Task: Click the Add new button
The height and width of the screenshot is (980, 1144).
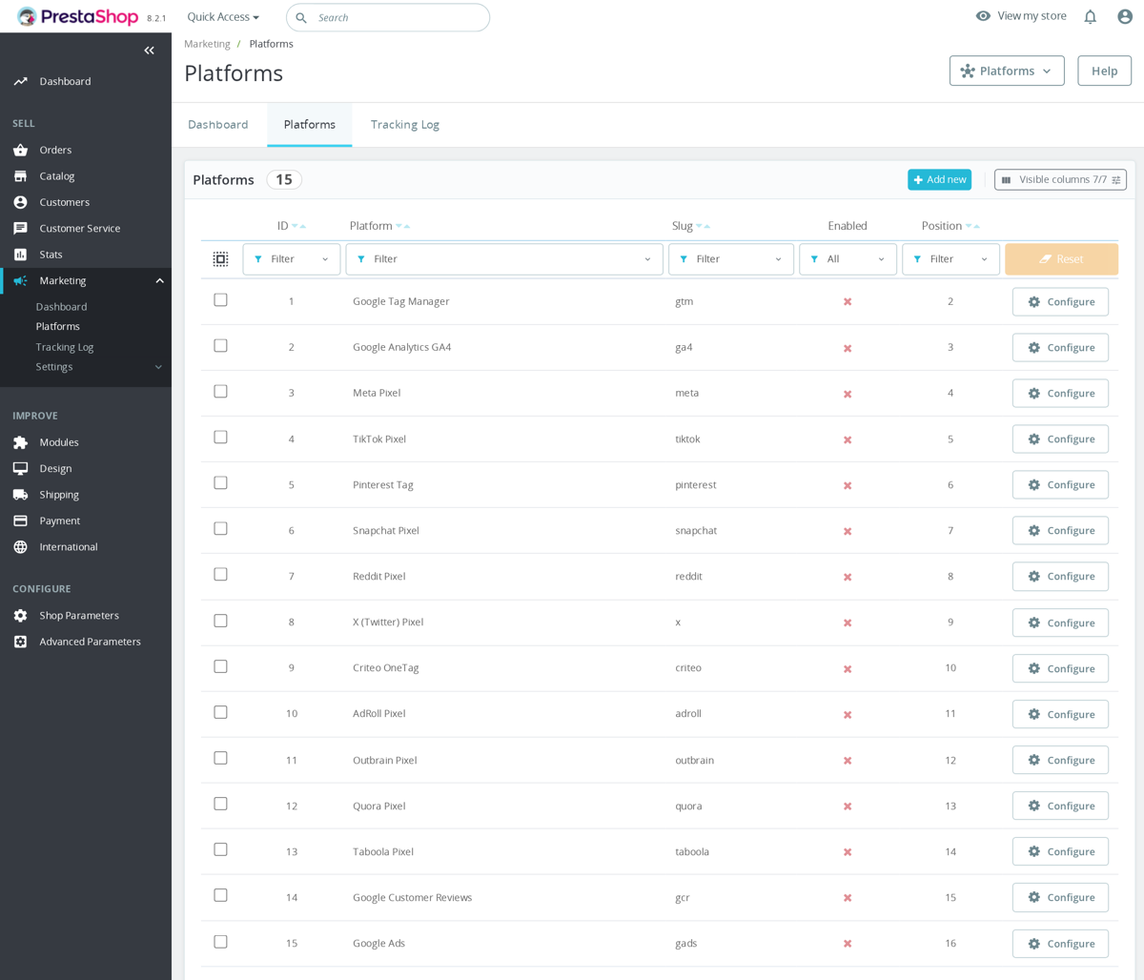Action: click(939, 179)
